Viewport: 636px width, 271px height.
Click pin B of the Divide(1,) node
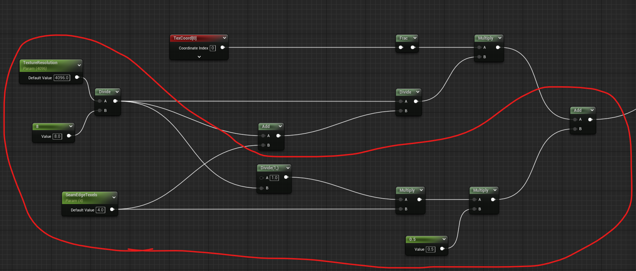click(262, 188)
